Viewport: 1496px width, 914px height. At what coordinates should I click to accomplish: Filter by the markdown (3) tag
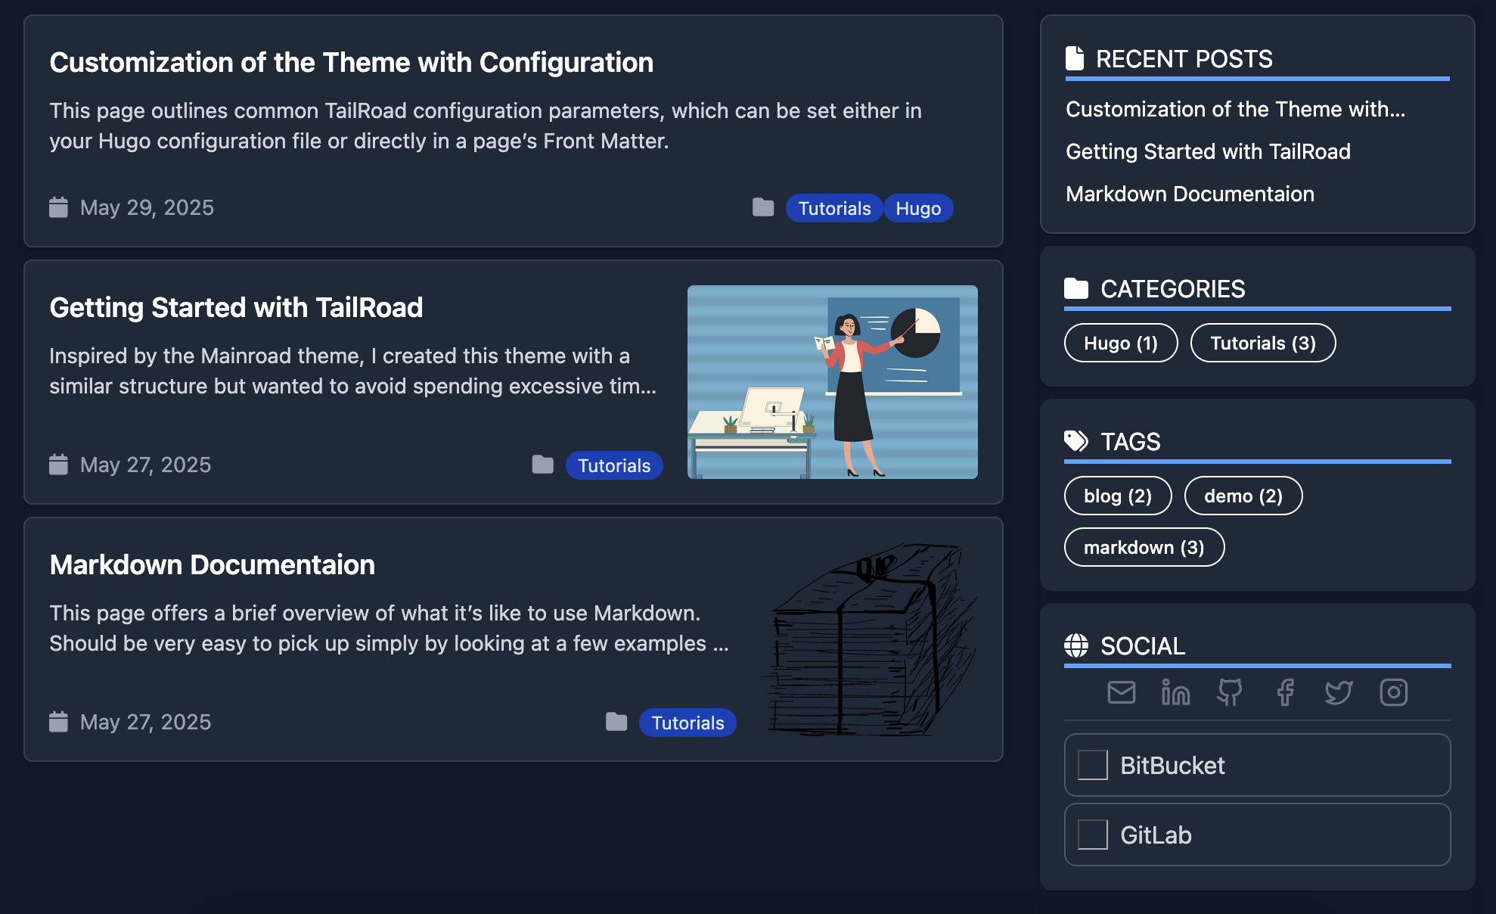tap(1144, 548)
